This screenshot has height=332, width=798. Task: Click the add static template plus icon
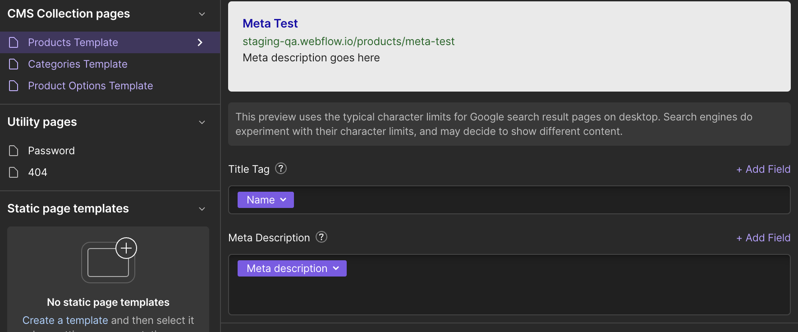126,248
